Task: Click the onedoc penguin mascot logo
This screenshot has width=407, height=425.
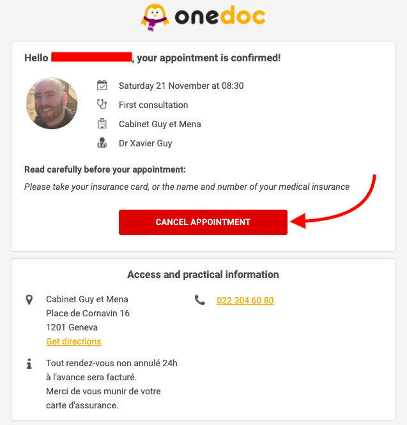Action: point(155,18)
